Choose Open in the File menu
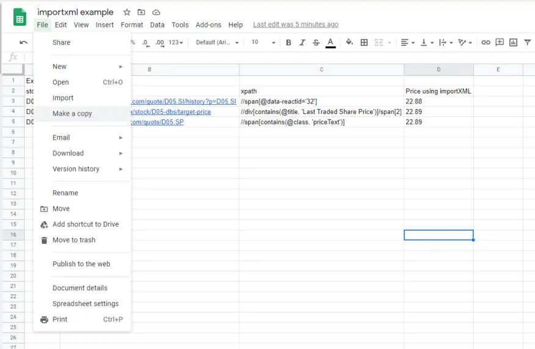 coord(82,83)
